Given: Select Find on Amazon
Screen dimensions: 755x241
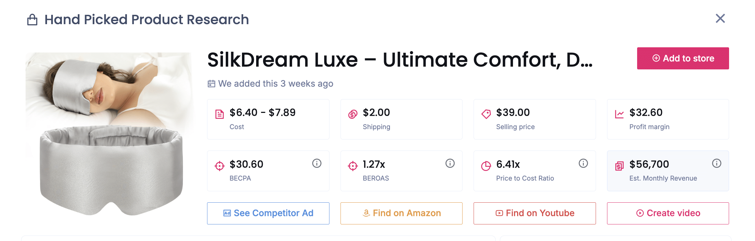Looking at the screenshot, I should pos(401,213).
